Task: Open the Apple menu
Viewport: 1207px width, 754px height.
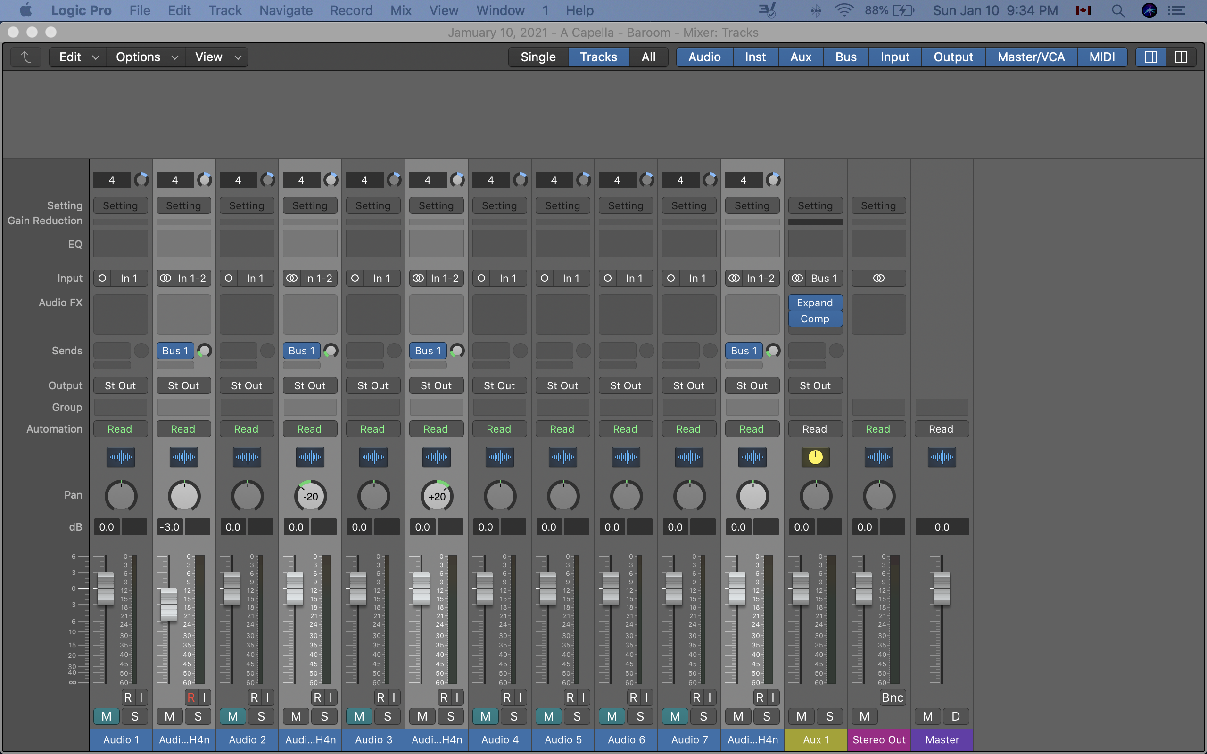Action: (x=26, y=10)
